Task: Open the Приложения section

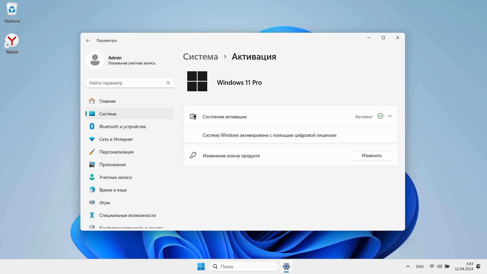Action: click(x=112, y=164)
